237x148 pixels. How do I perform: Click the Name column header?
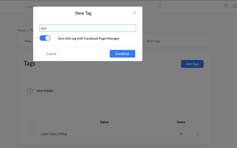point(104,122)
